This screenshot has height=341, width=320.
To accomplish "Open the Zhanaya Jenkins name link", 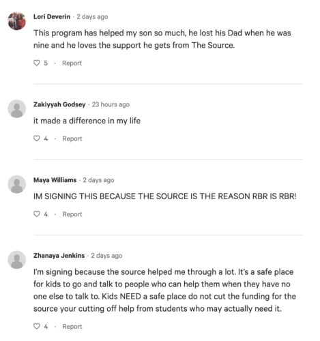I will [x=59, y=256].
